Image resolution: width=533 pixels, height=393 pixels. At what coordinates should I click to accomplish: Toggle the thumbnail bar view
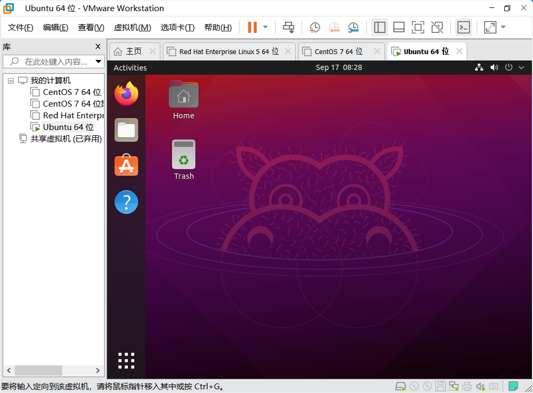[399, 27]
